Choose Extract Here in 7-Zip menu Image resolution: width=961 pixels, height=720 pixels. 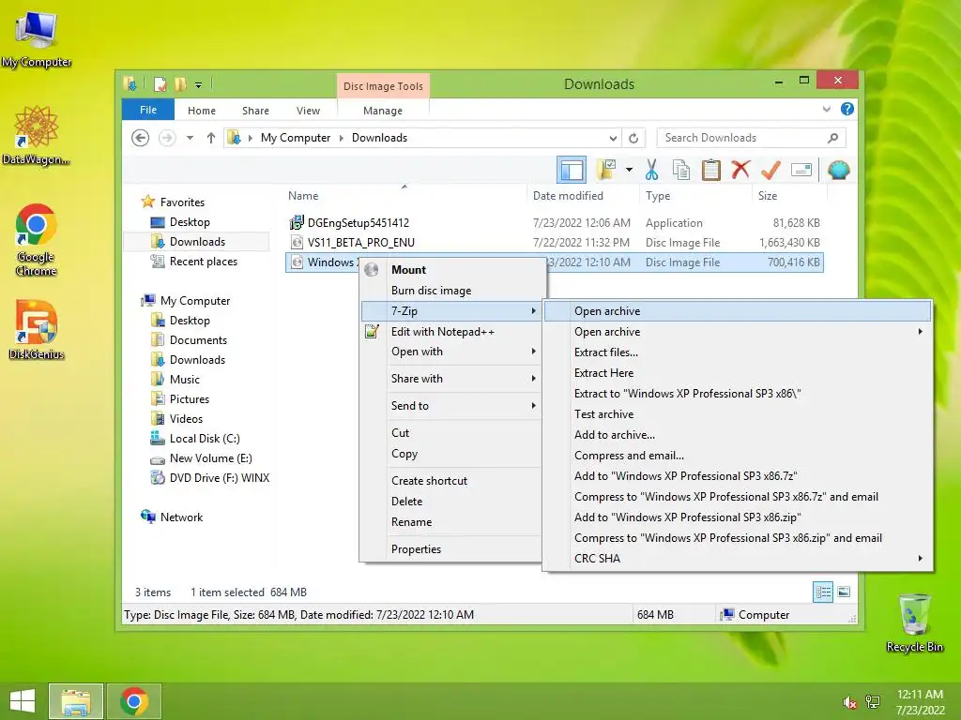coord(738,373)
